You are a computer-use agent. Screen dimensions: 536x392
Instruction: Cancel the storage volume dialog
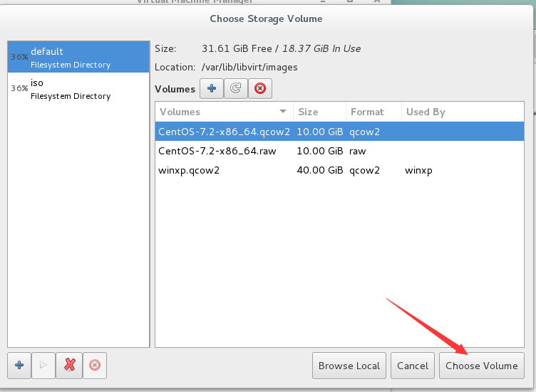[413, 366]
